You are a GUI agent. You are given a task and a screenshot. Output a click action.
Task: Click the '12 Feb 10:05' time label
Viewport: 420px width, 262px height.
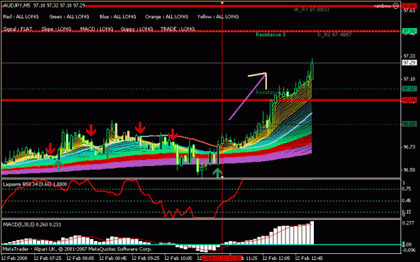tap(178, 258)
